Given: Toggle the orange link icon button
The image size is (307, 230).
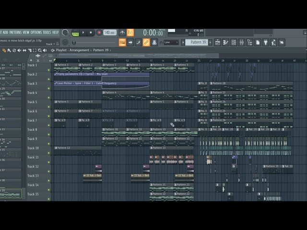Looking at the screenshot, I should 146,43.
